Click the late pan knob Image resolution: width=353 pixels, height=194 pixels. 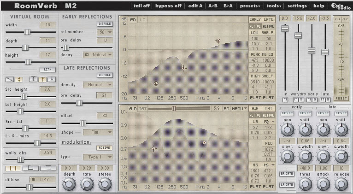point(323,129)
